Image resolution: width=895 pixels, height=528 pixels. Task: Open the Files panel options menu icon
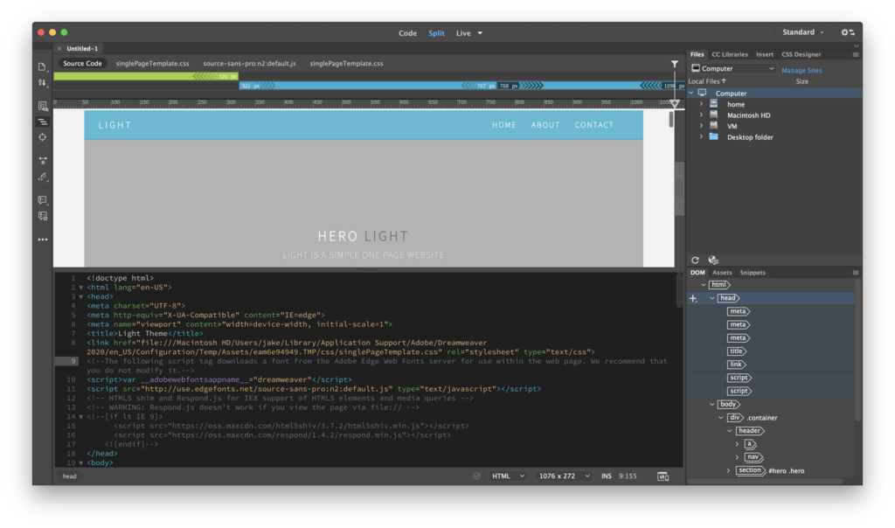pos(855,55)
